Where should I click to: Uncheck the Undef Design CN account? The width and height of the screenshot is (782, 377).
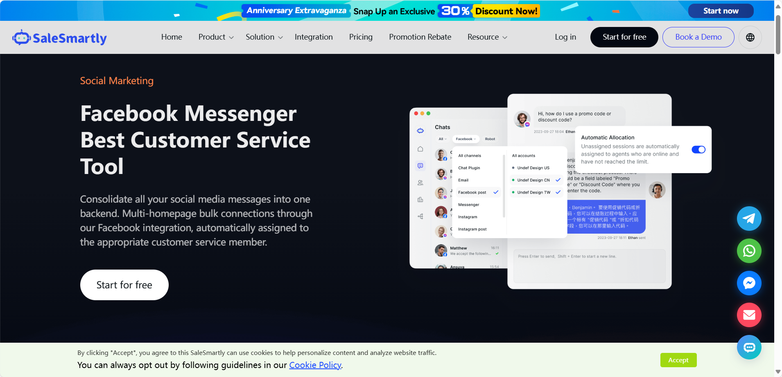tap(558, 180)
